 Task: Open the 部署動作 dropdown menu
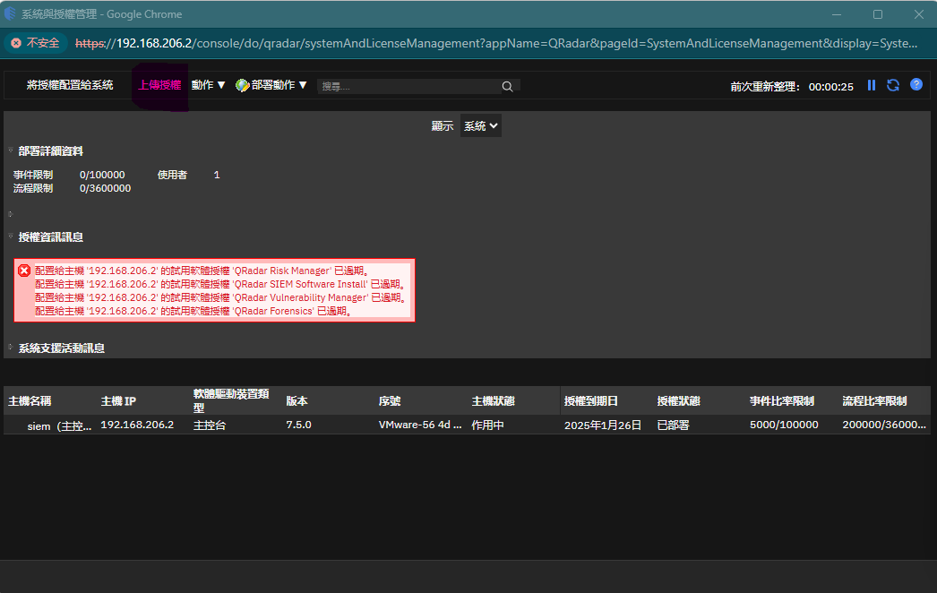[x=279, y=85]
